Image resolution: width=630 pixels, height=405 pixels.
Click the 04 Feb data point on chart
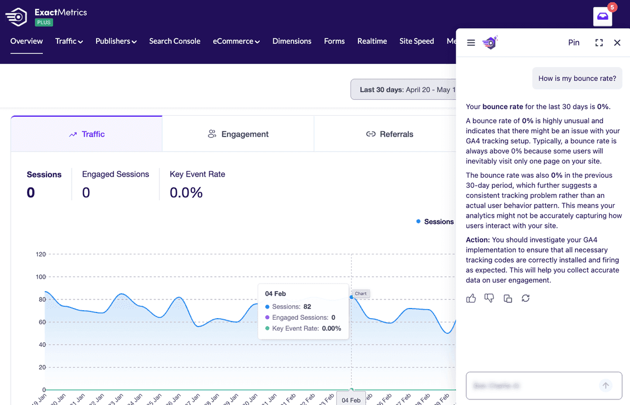tap(352, 297)
